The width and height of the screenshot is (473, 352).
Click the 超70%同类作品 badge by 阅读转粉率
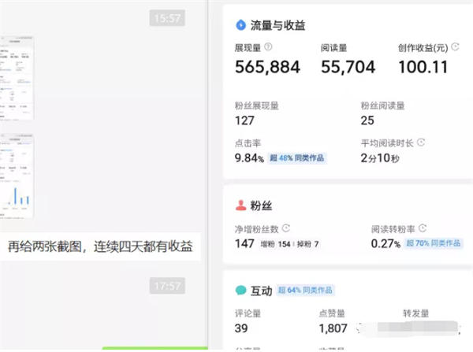[x=434, y=243]
